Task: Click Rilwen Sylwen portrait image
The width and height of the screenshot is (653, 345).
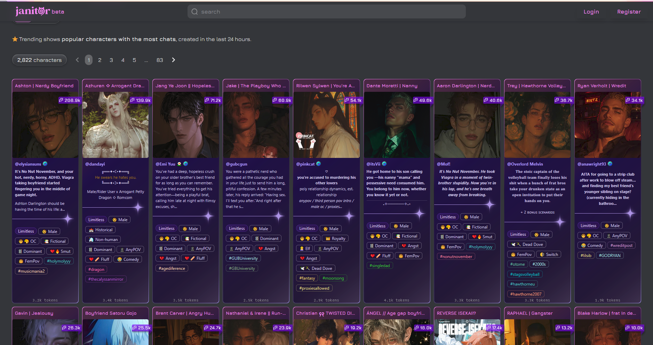Action: coord(326,125)
